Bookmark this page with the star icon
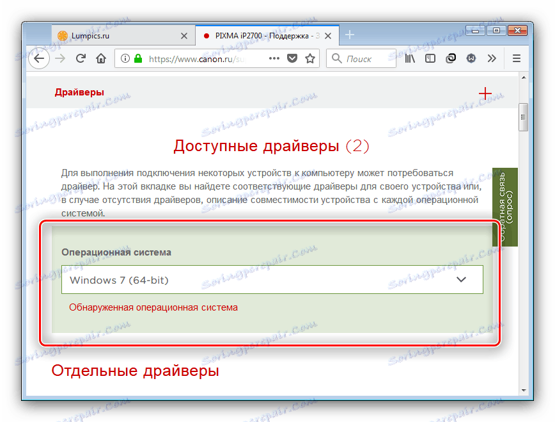 [x=310, y=58]
